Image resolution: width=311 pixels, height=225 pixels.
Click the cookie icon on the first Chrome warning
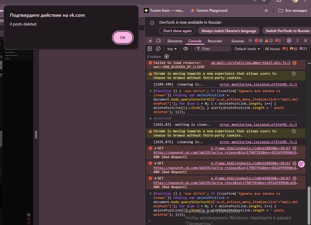[x=294, y=73]
